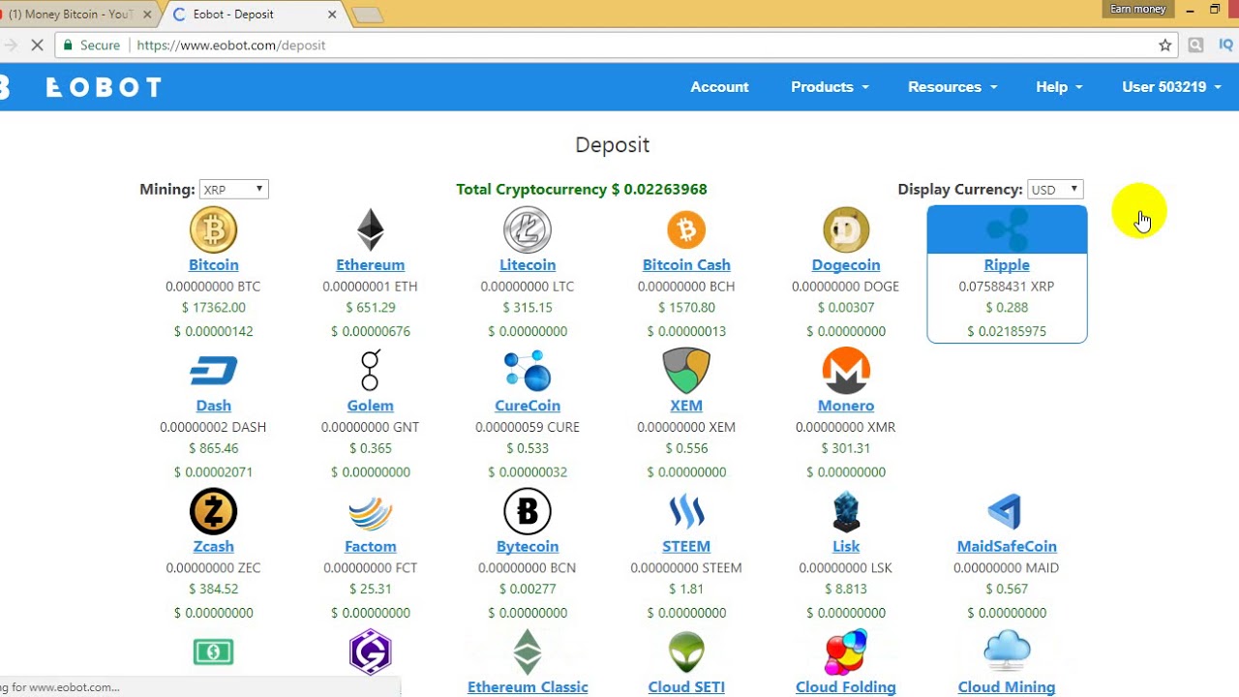Screen dimensions: 1239x697
Task: Click the Ripple icon in the highlighted card
Action: pos(1007,230)
